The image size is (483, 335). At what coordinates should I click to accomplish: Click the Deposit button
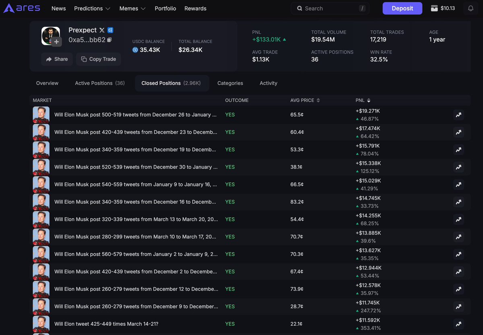point(402,8)
